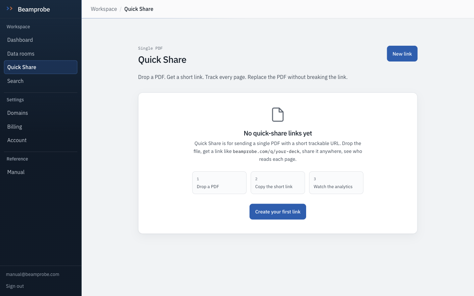Click the No quick-share links yet heading
Screen dimensions: 474x296
(278, 133)
